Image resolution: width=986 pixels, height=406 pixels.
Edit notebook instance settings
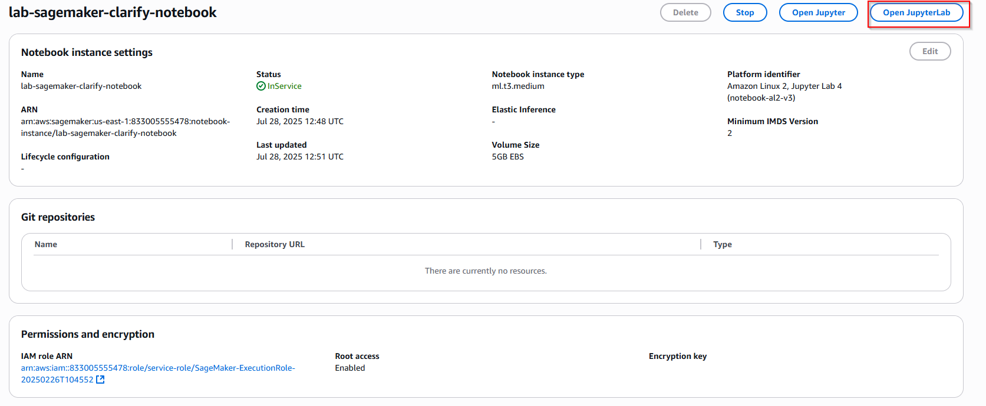pyautogui.click(x=930, y=51)
